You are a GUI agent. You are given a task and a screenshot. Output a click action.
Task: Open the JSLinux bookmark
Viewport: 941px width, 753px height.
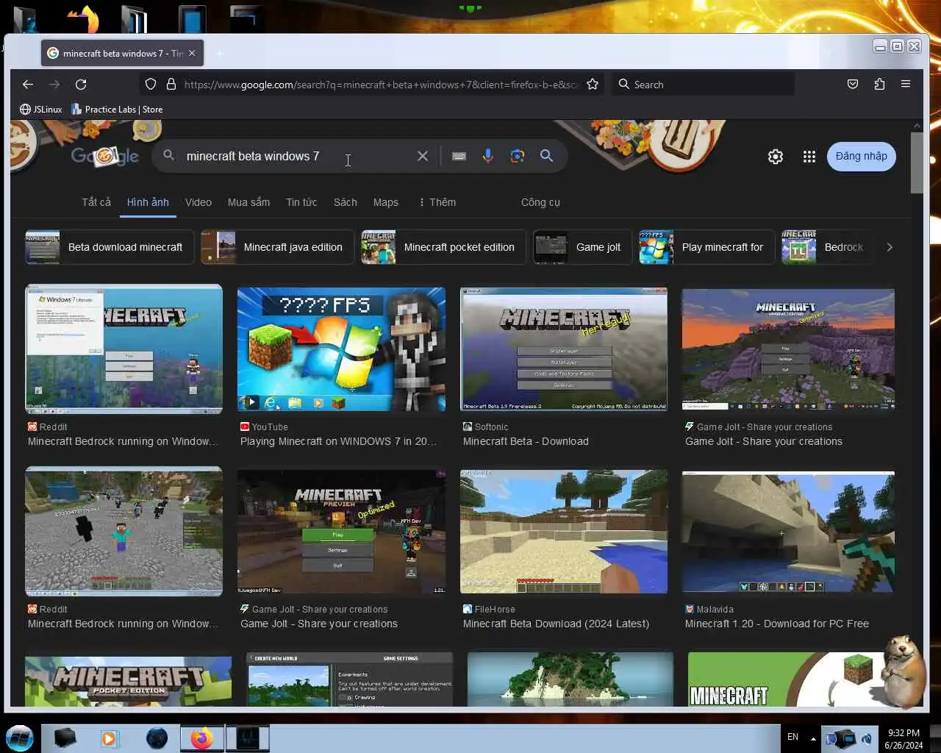(41, 110)
